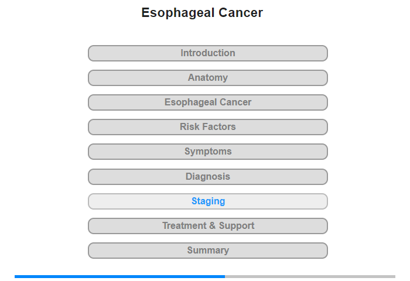Click the grey unfilled portion of progress bar
Screen dimensions: 410x281
[310, 276]
